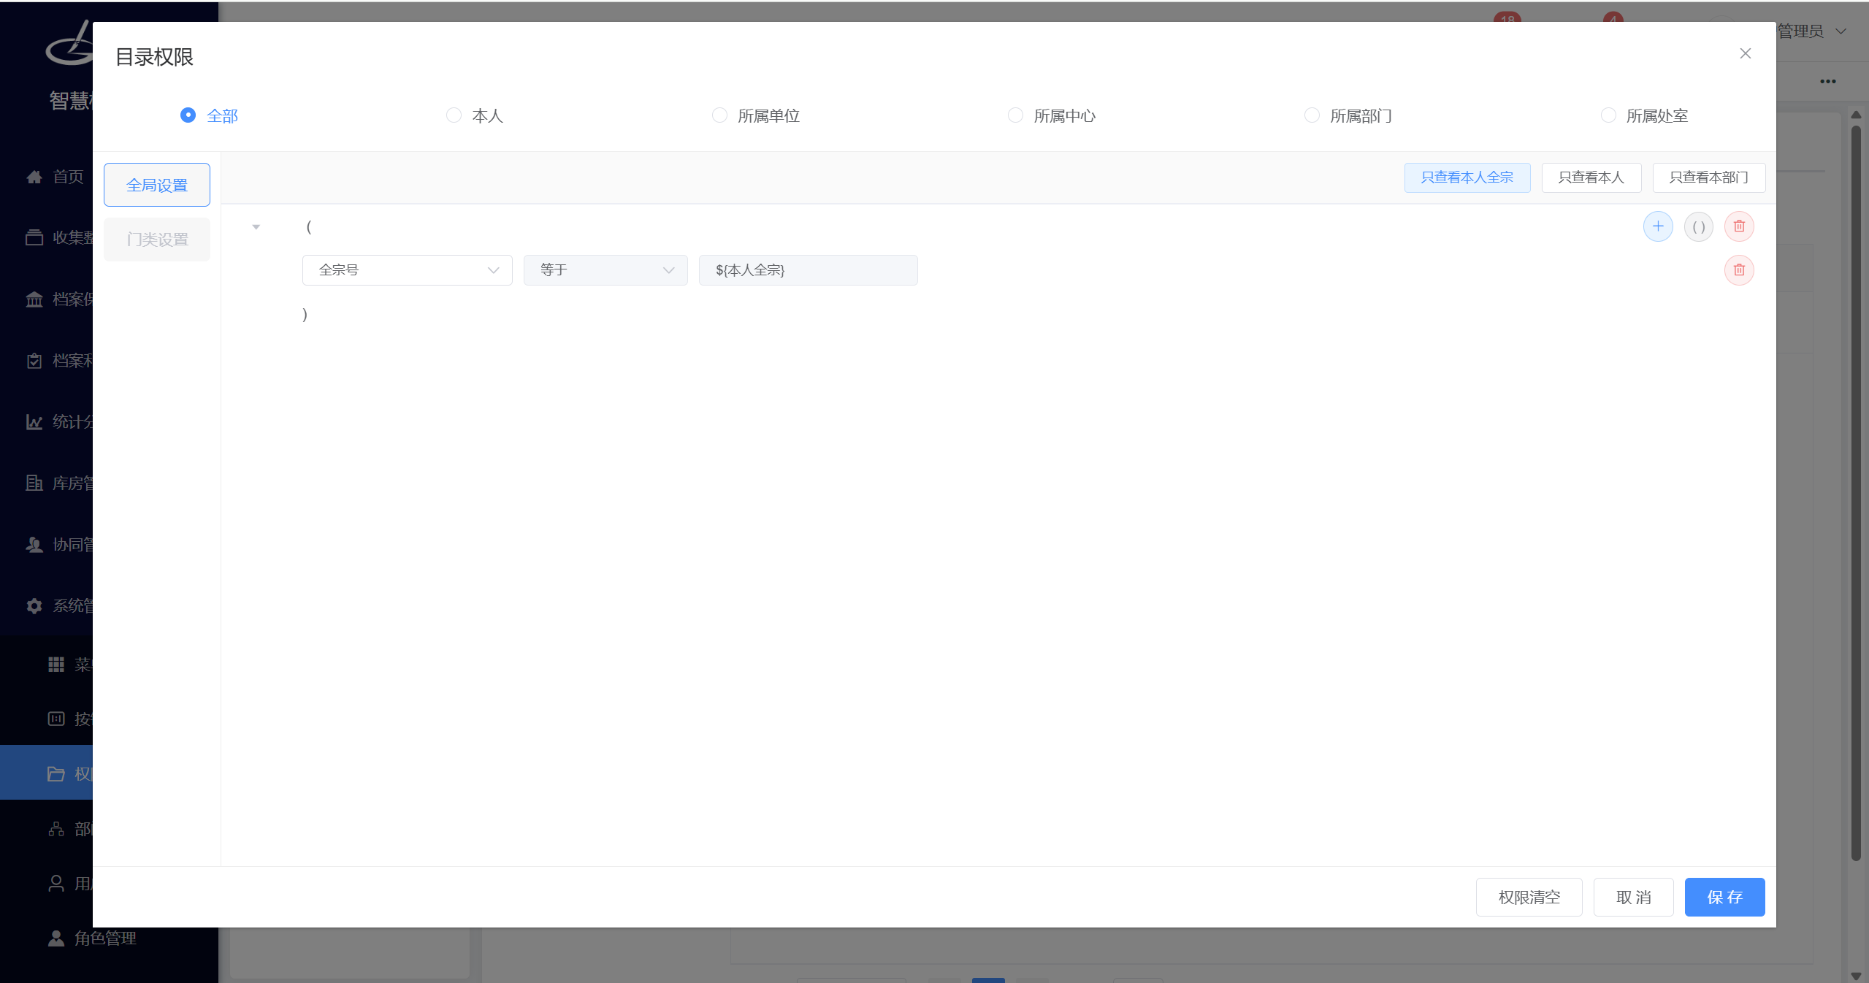Open the 管理员 account dropdown
The height and width of the screenshot is (983, 1869).
[1813, 31]
